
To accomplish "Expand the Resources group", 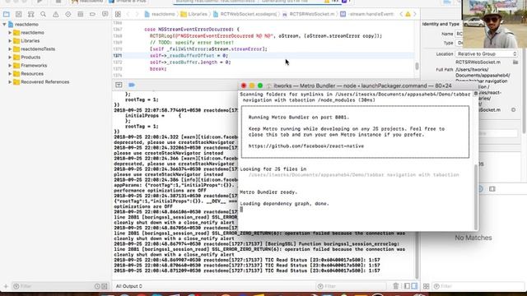I will 10,74.
